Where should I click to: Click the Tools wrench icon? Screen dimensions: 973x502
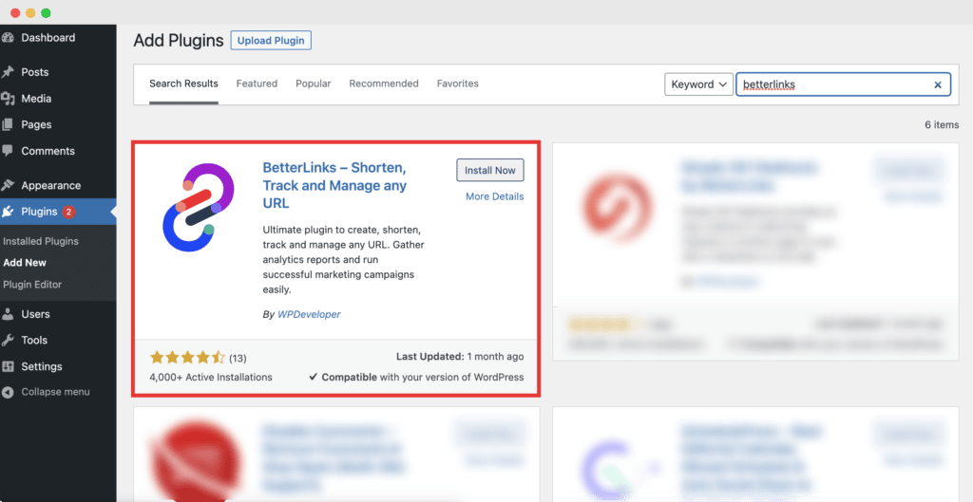tap(9, 340)
